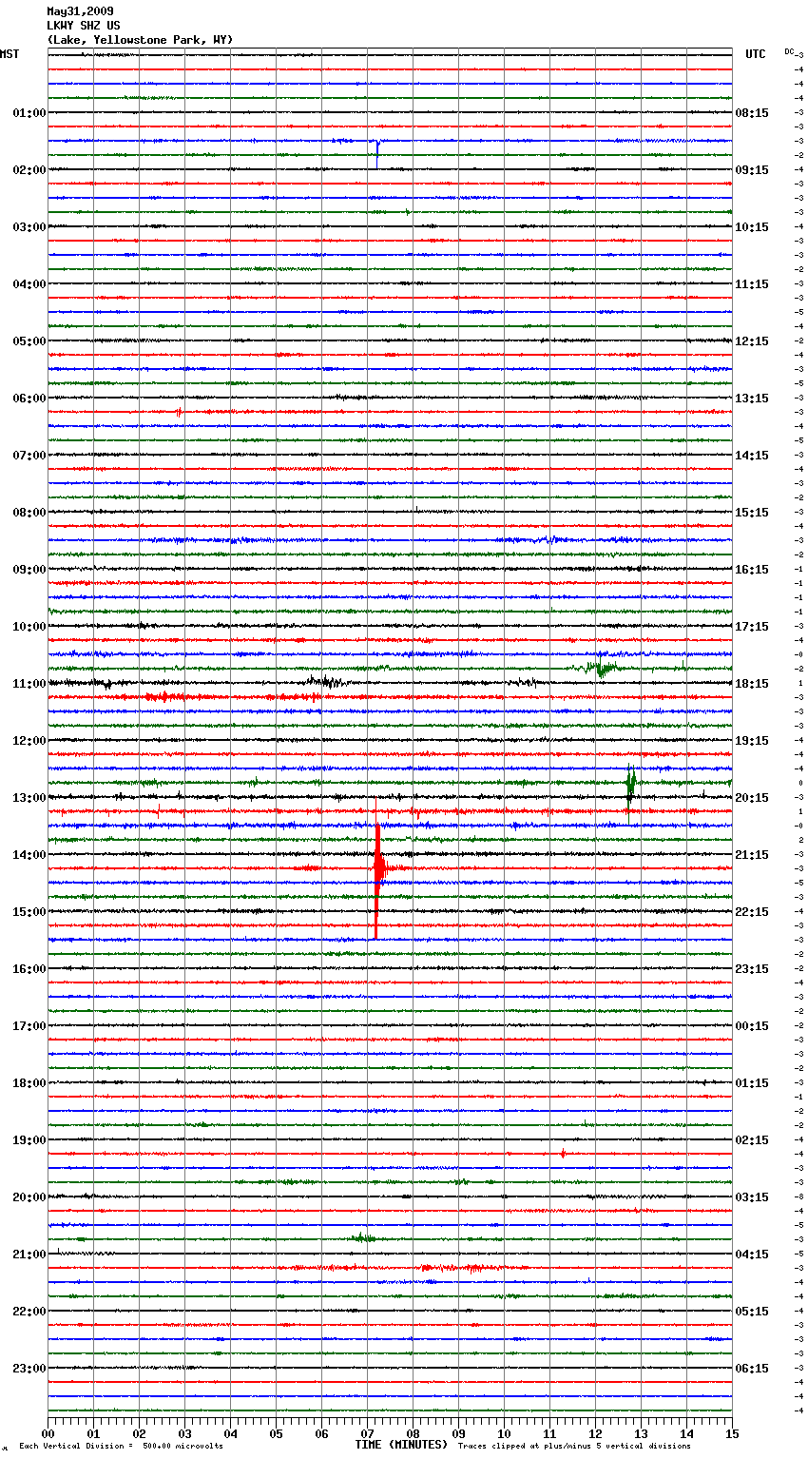
Task: Click the green burst on the 20:45 trace
Action: (x=362, y=1237)
